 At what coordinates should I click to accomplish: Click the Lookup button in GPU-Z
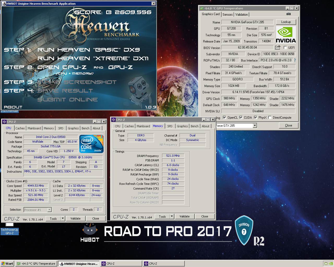[286, 22]
